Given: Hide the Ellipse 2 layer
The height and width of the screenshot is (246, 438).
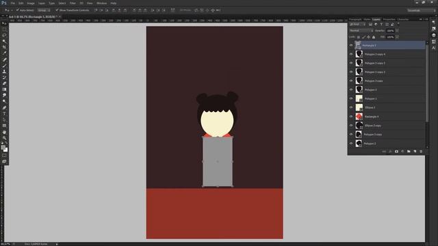Looking at the screenshot, I should 351,107.
